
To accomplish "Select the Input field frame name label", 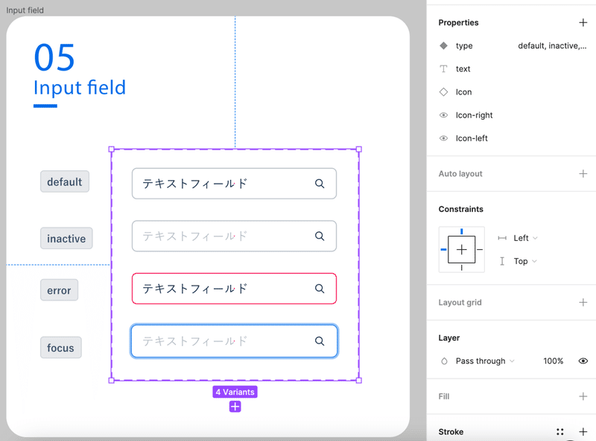I will point(25,10).
